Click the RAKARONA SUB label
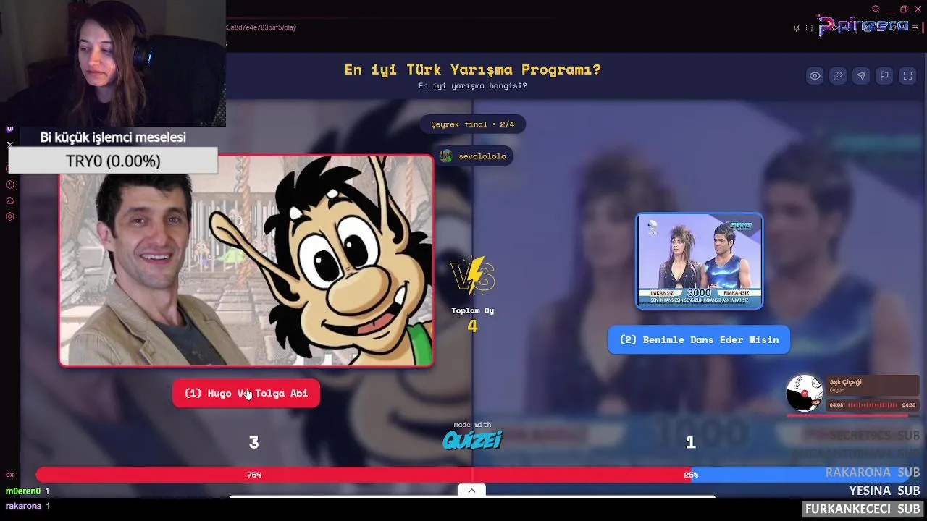This screenshot has height=521, width=927. point(873,473)
